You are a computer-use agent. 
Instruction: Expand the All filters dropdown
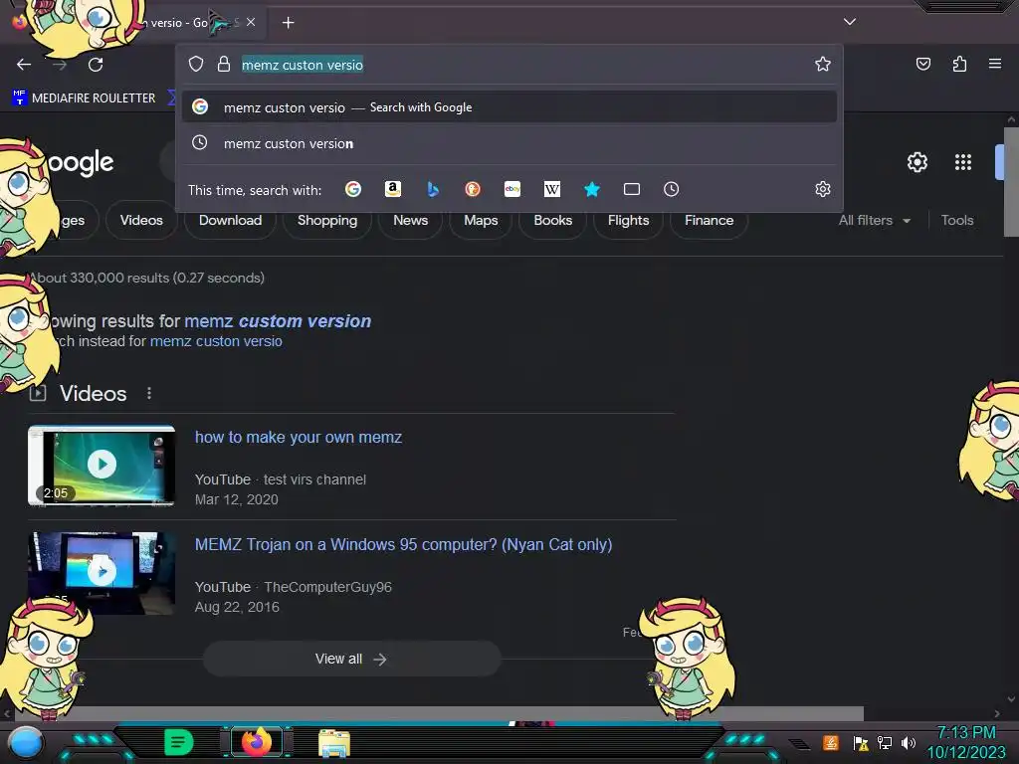tap(874, 220)
